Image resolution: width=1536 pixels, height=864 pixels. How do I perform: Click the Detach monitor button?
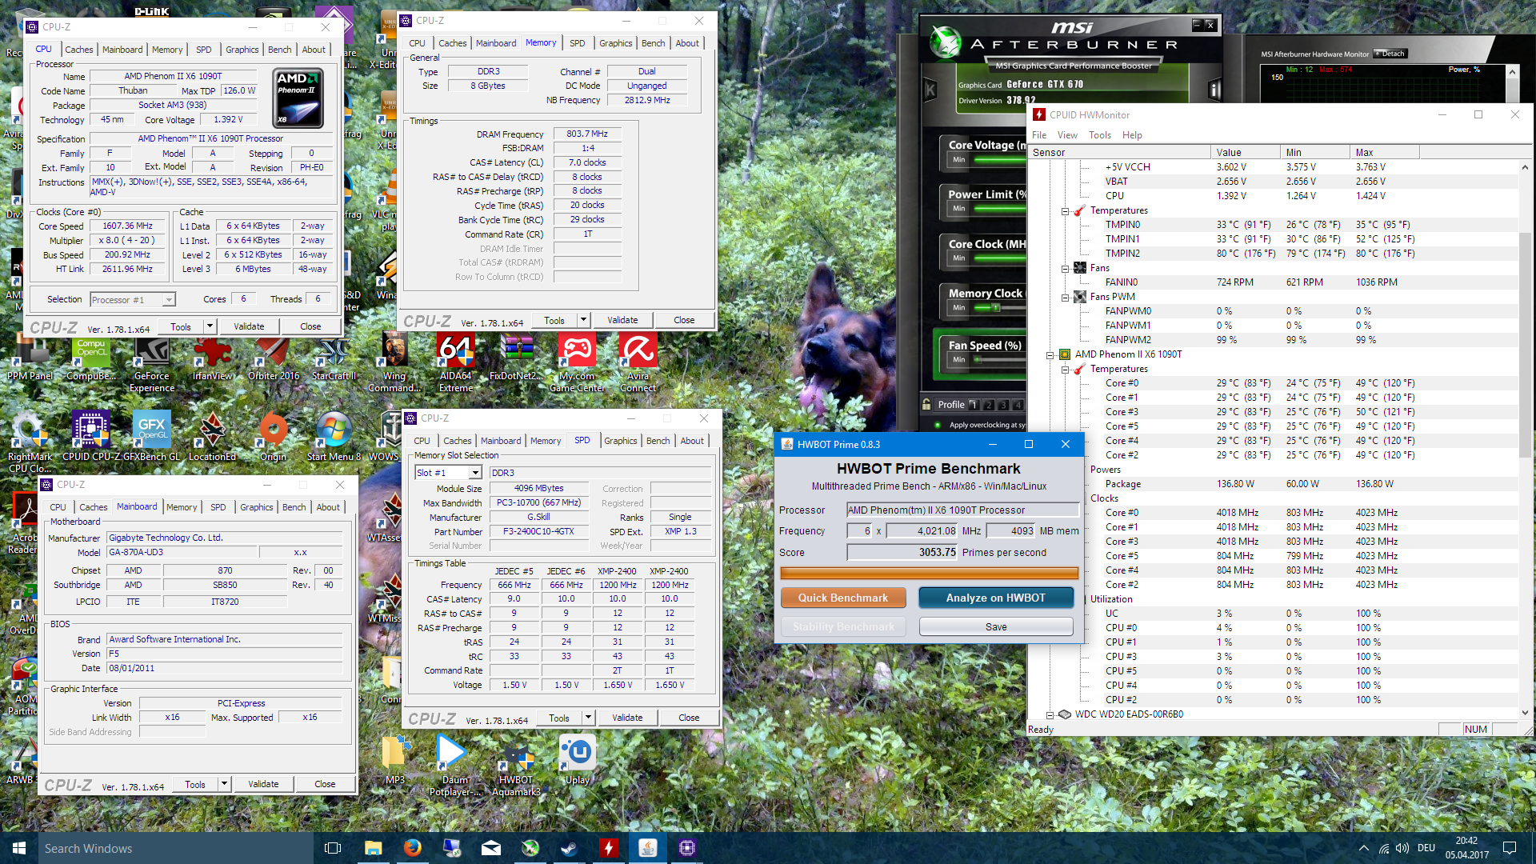[x=1390, y=54]
